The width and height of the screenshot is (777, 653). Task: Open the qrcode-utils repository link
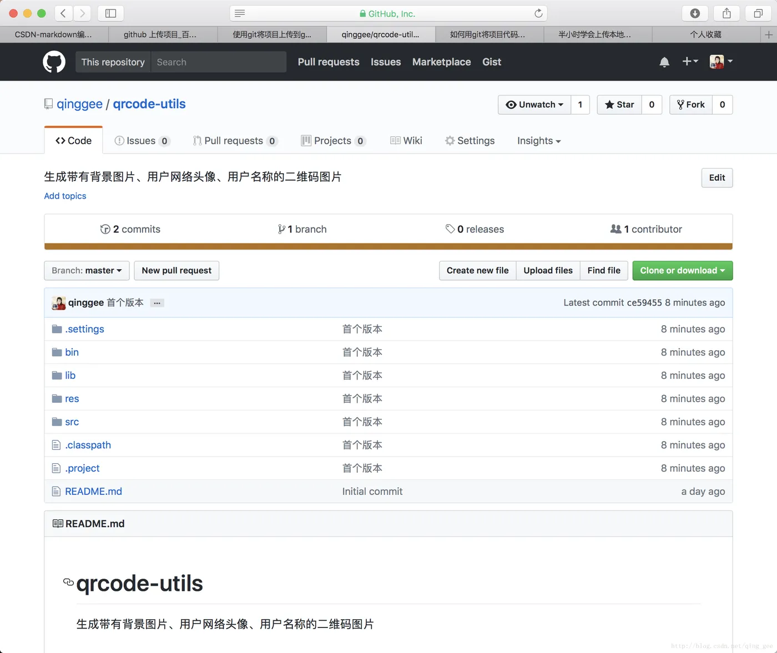149,104
